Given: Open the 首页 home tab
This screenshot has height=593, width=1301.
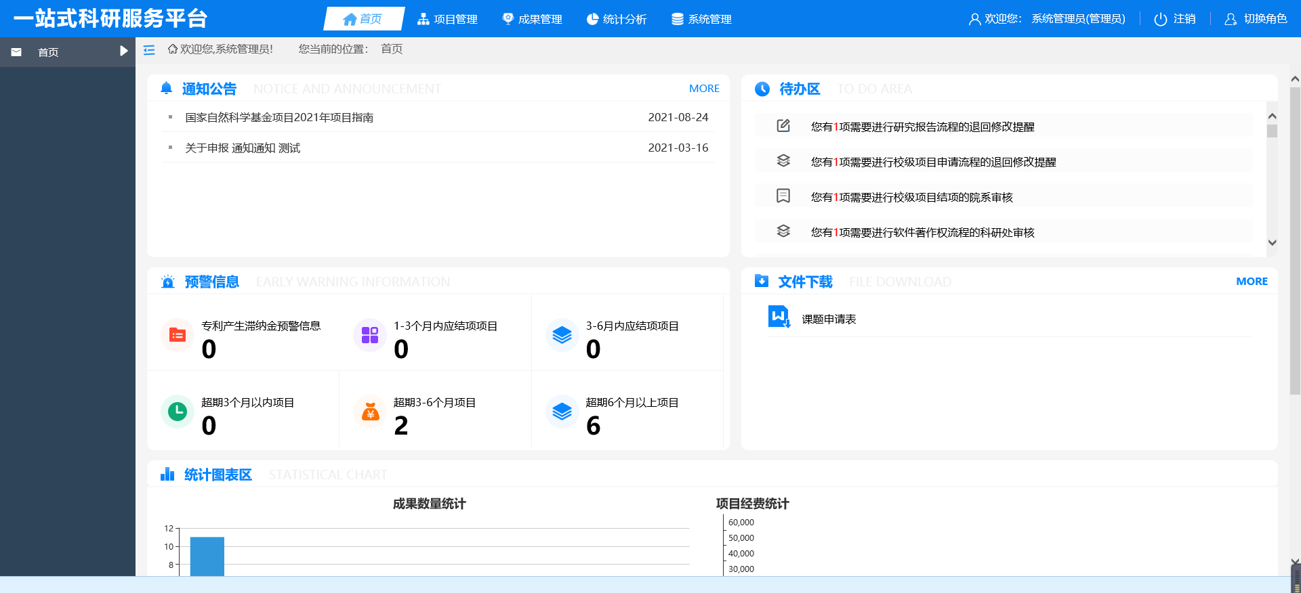Looking at the screenshot, I should 363,19.
